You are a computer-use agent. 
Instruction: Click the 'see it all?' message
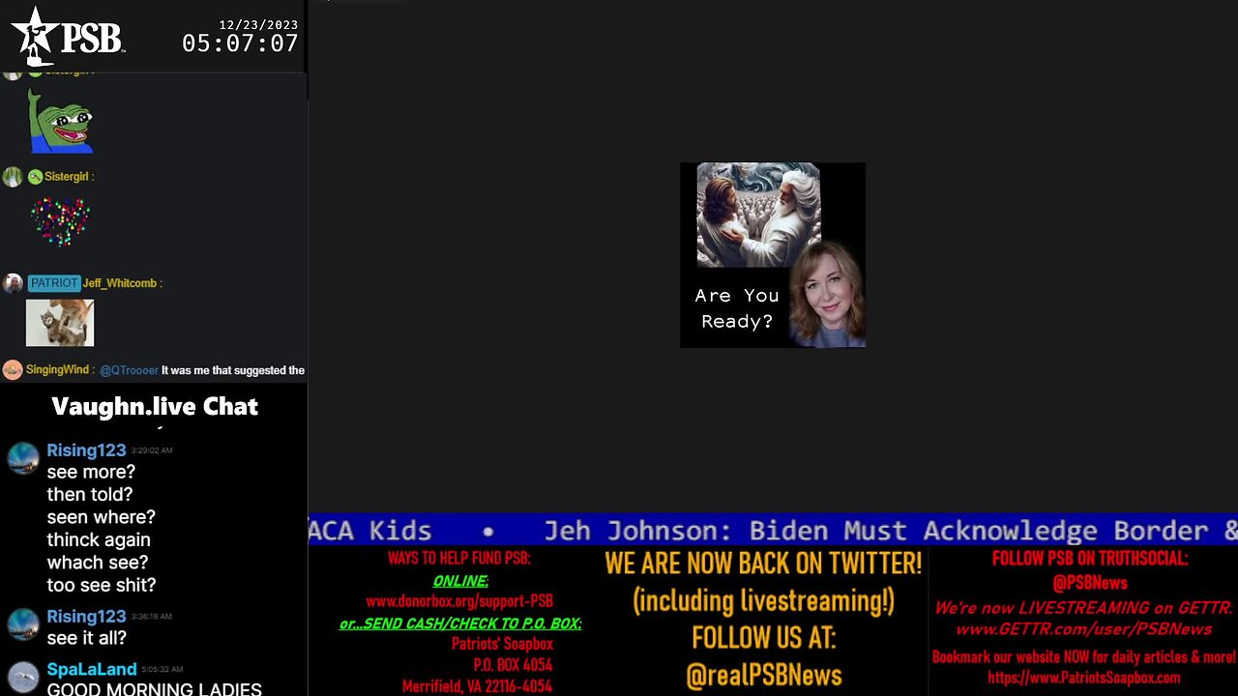click(86, 638)
